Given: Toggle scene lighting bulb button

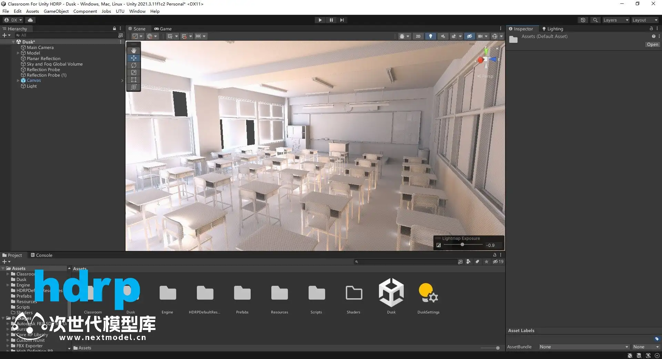Looking at the screenshot, I should coord(430,36).
